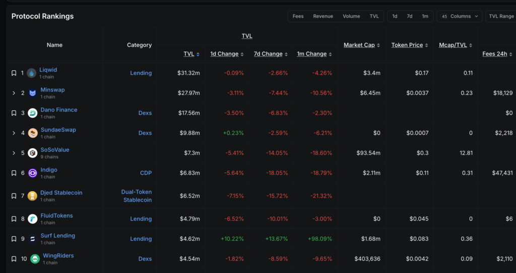Click the Surf Lending logo icon
The image size is (516, 273).
32,239
